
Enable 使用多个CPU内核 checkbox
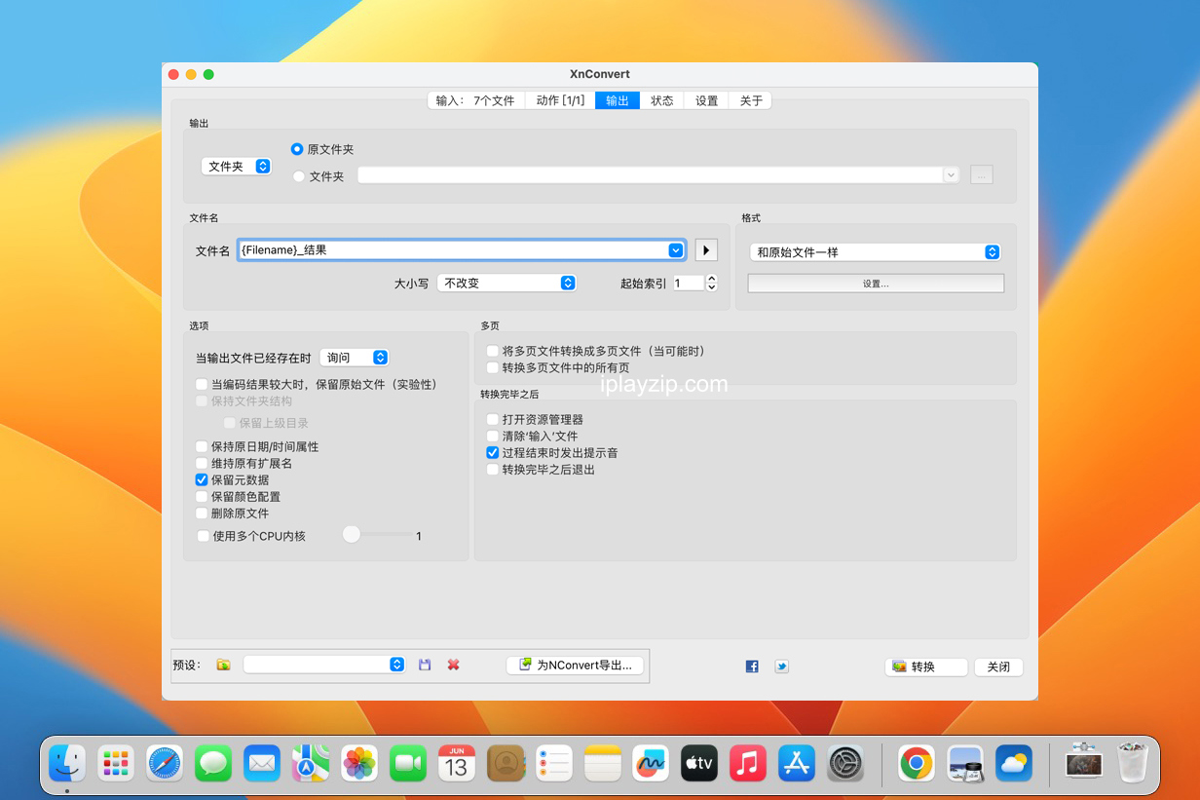[203, 535]
